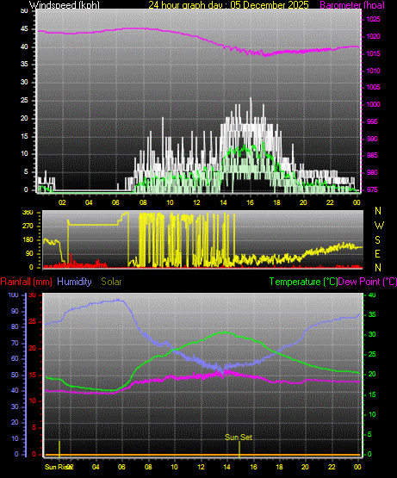Click hour 16 under the temperature graph
Image resolution: width=397 pixels, height=478 pixels.
pyautogui.click(x=253, y=467)
